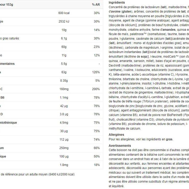Click the bold 'soja' ingredient word
This screenshot has height=189, width=189.
[x=144, y=57]
